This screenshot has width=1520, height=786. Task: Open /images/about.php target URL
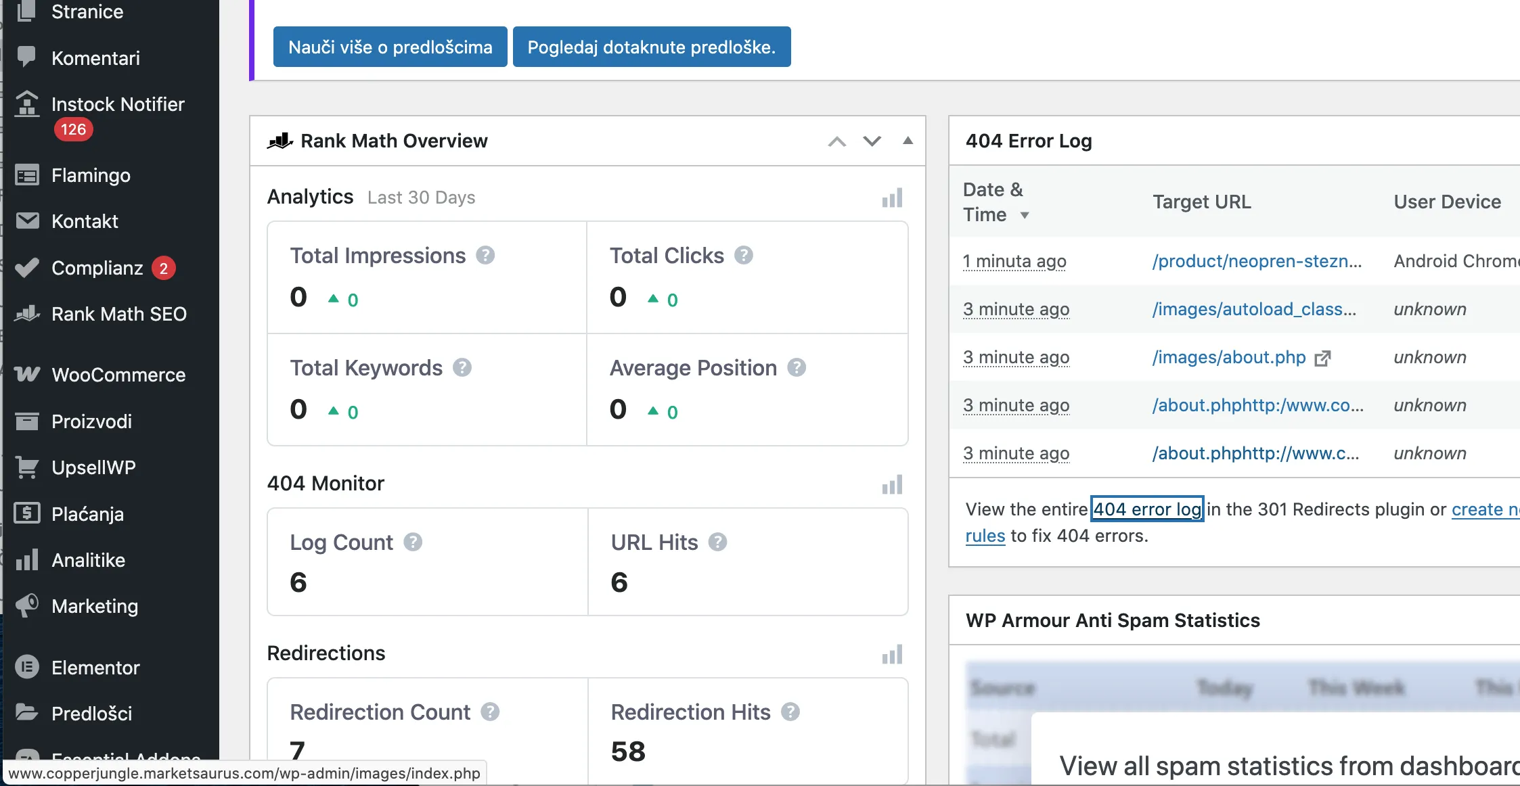point(1229,357)
